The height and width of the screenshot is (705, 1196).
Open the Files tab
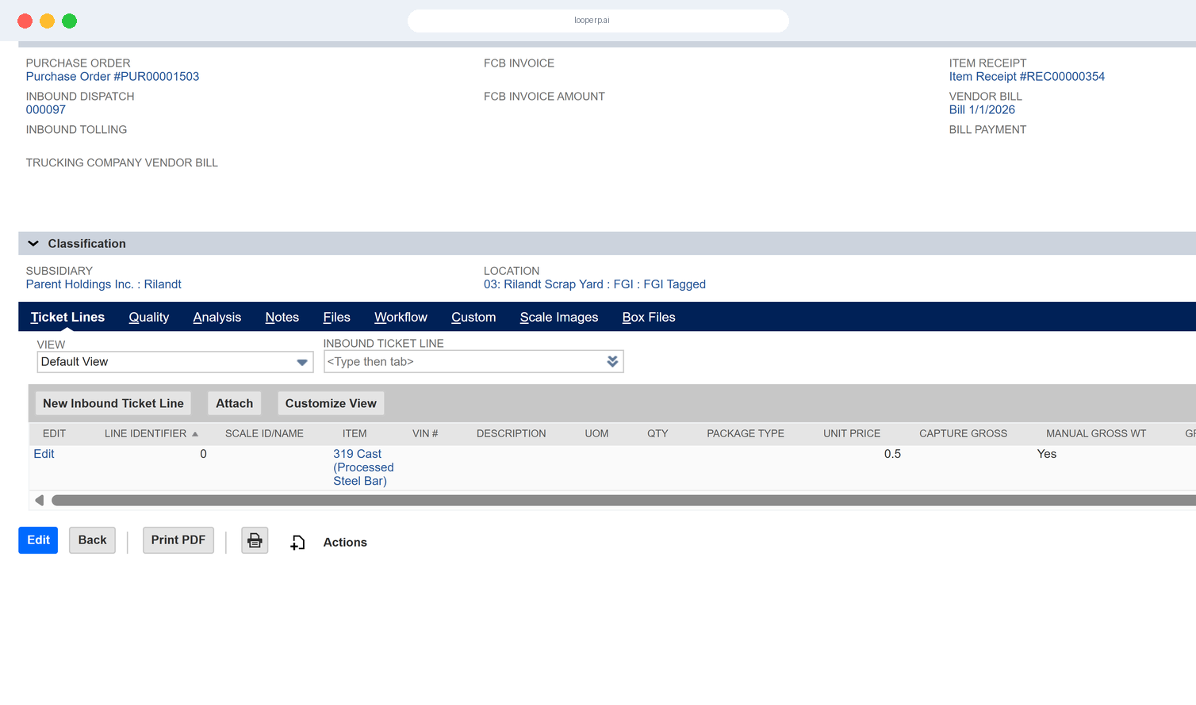pos(336,317)
